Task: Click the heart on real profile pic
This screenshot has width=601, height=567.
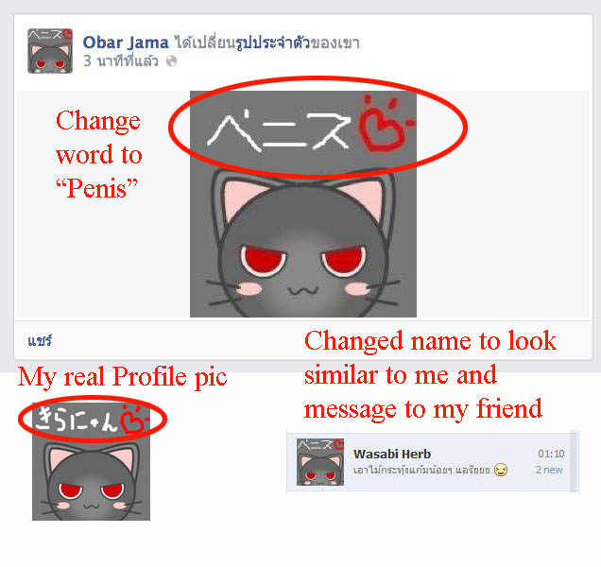Action: coord(133,419)
